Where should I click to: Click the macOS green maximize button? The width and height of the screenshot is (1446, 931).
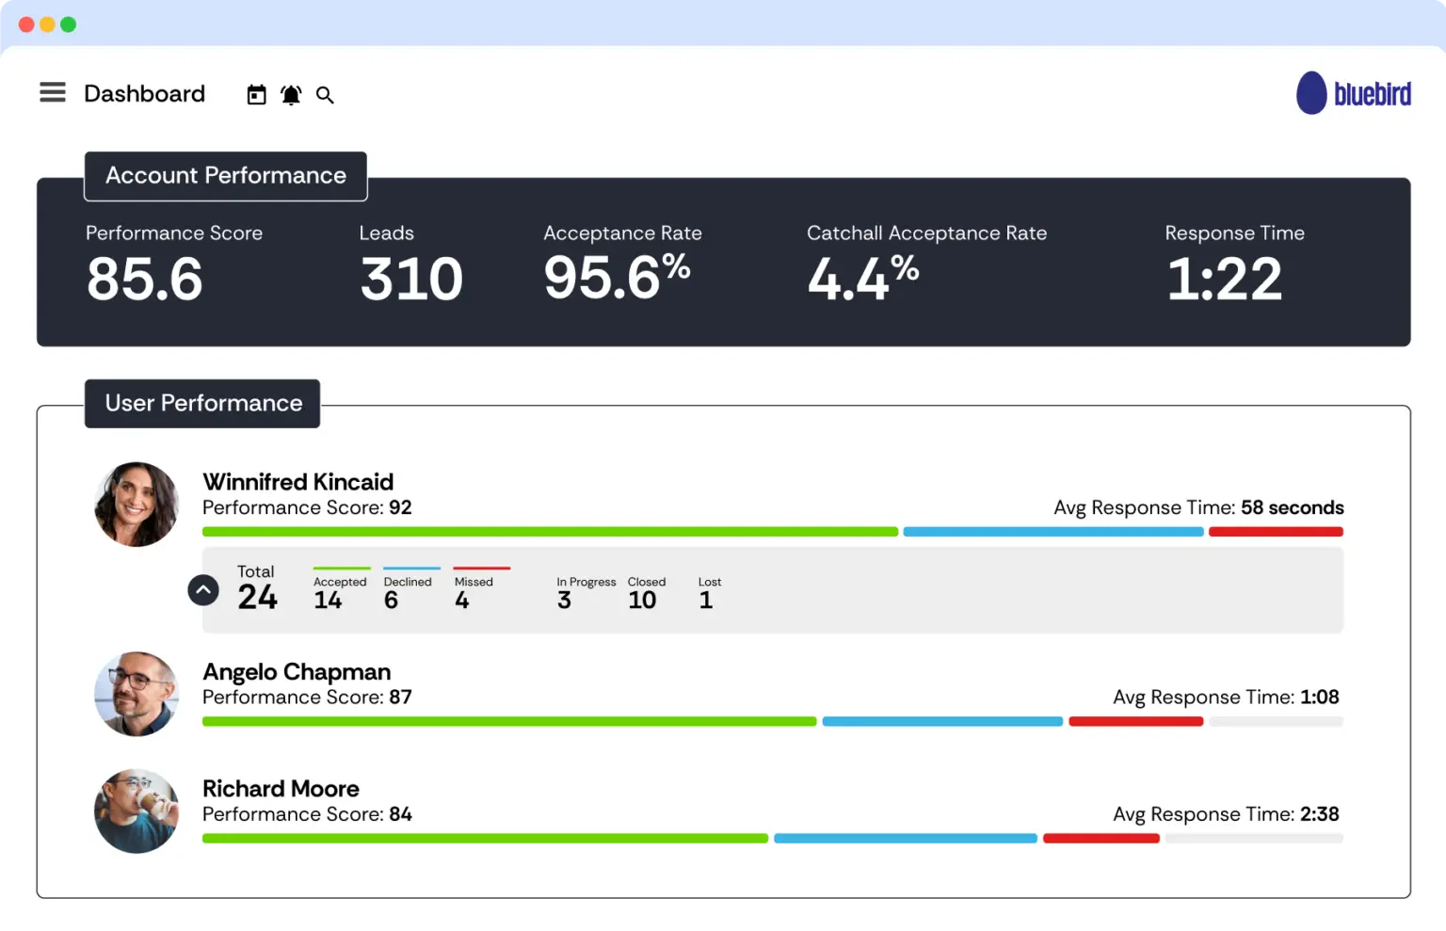(x=69, y=24)
